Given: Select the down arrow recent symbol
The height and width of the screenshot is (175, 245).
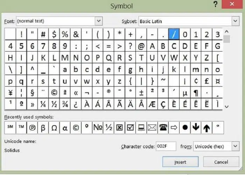Looking at the screenshot, I should tap(196, 128).
